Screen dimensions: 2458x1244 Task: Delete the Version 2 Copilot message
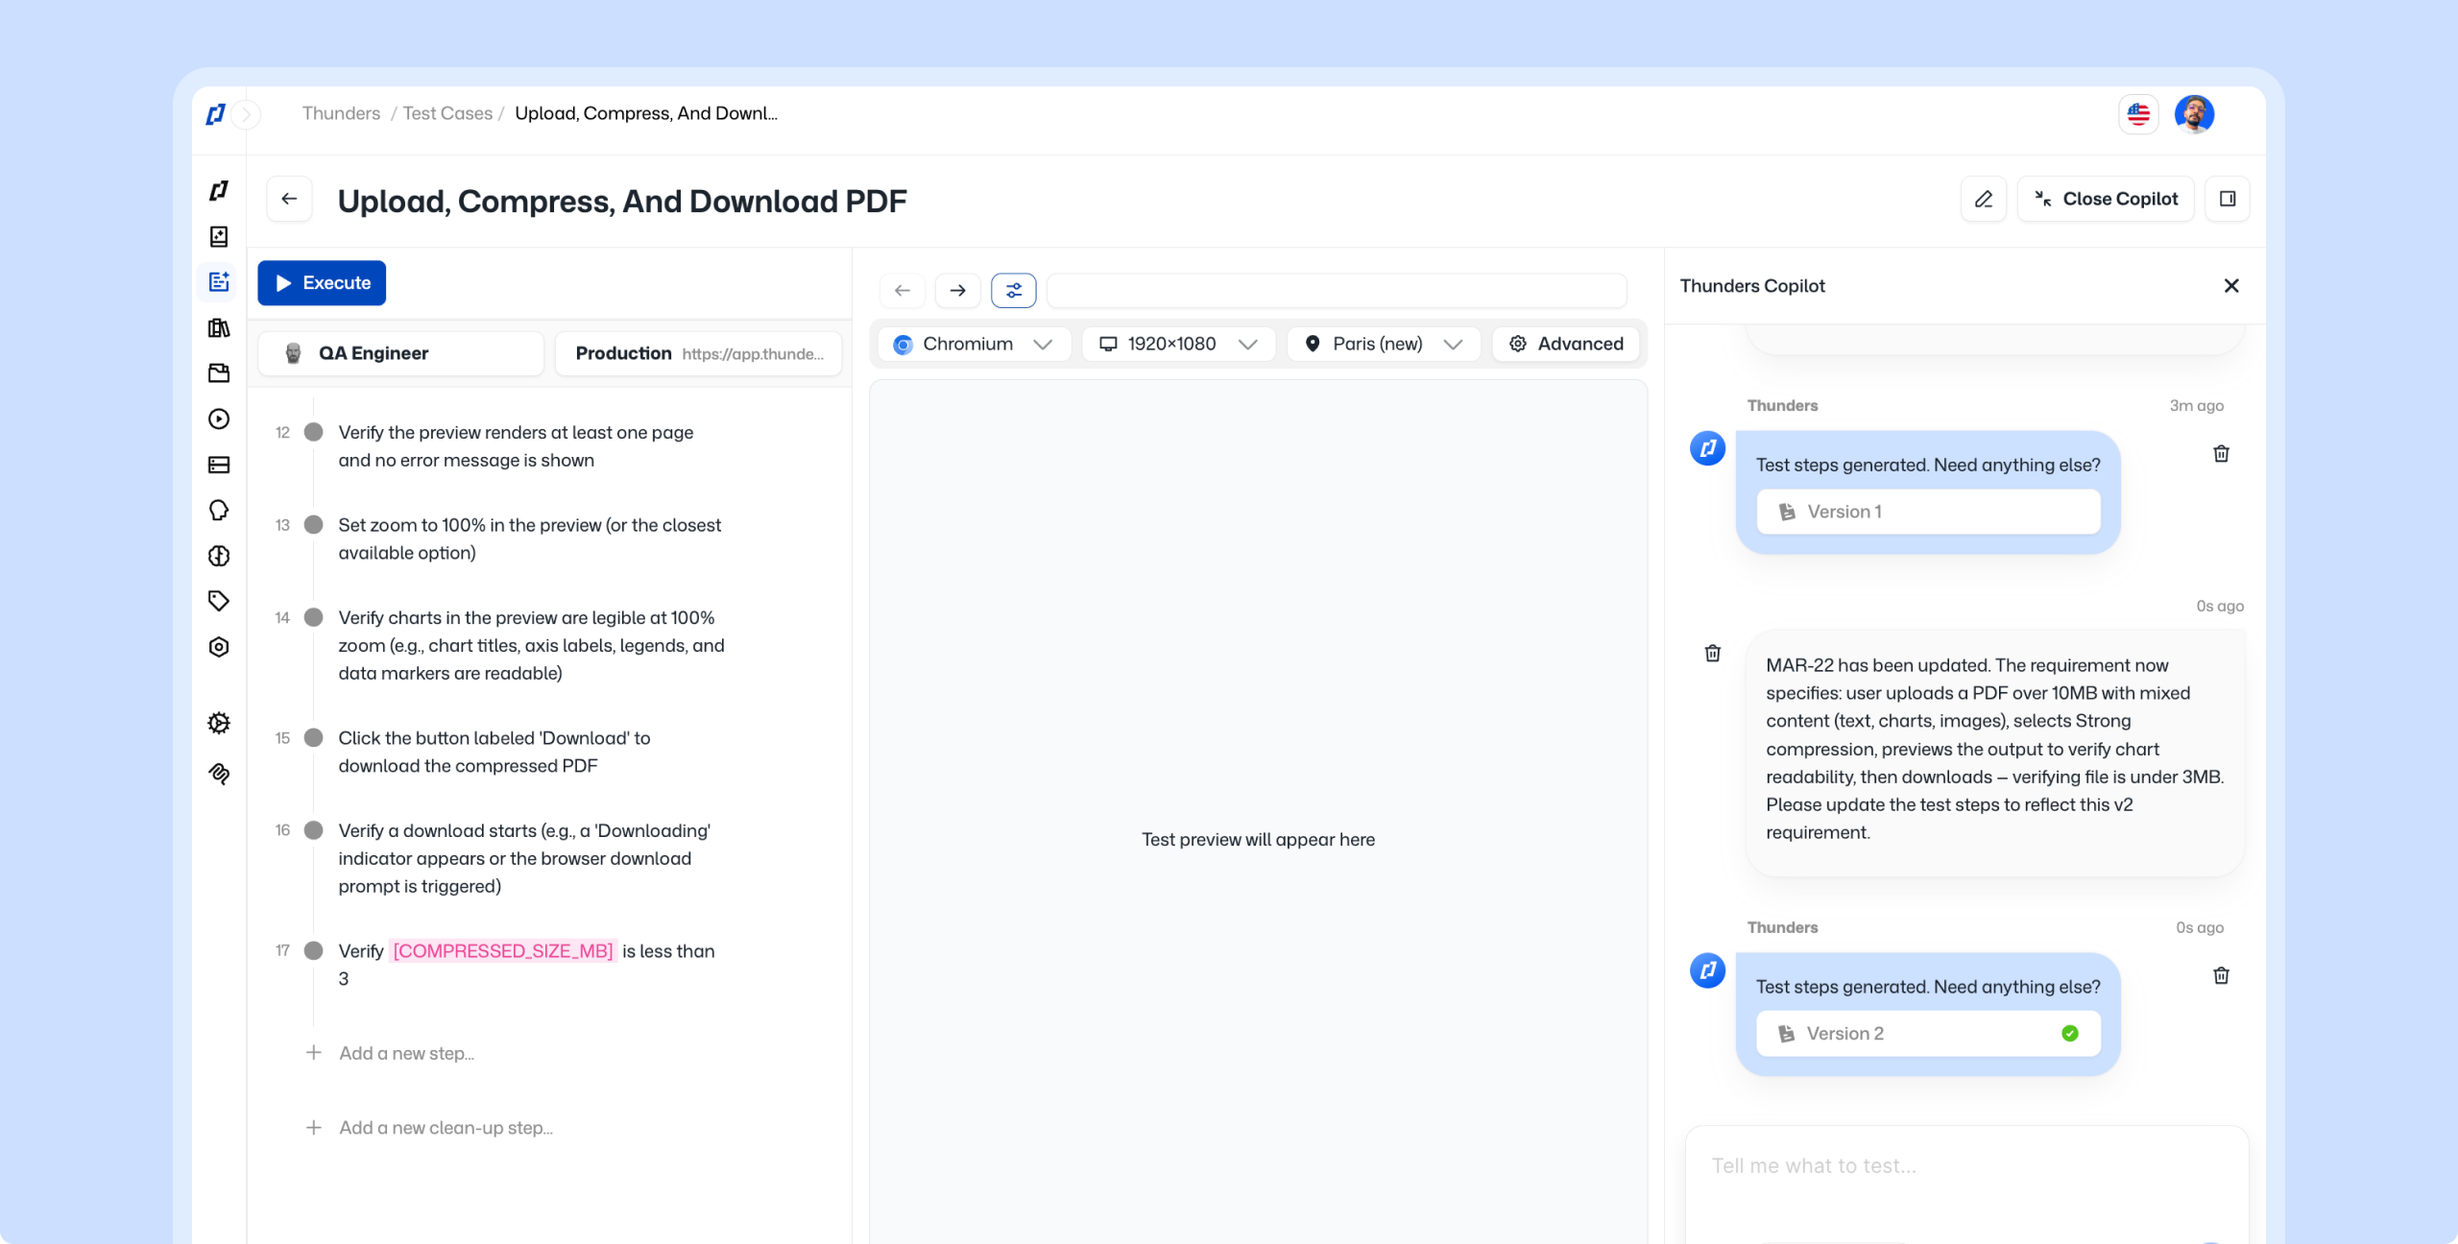tap(2221, 975)
